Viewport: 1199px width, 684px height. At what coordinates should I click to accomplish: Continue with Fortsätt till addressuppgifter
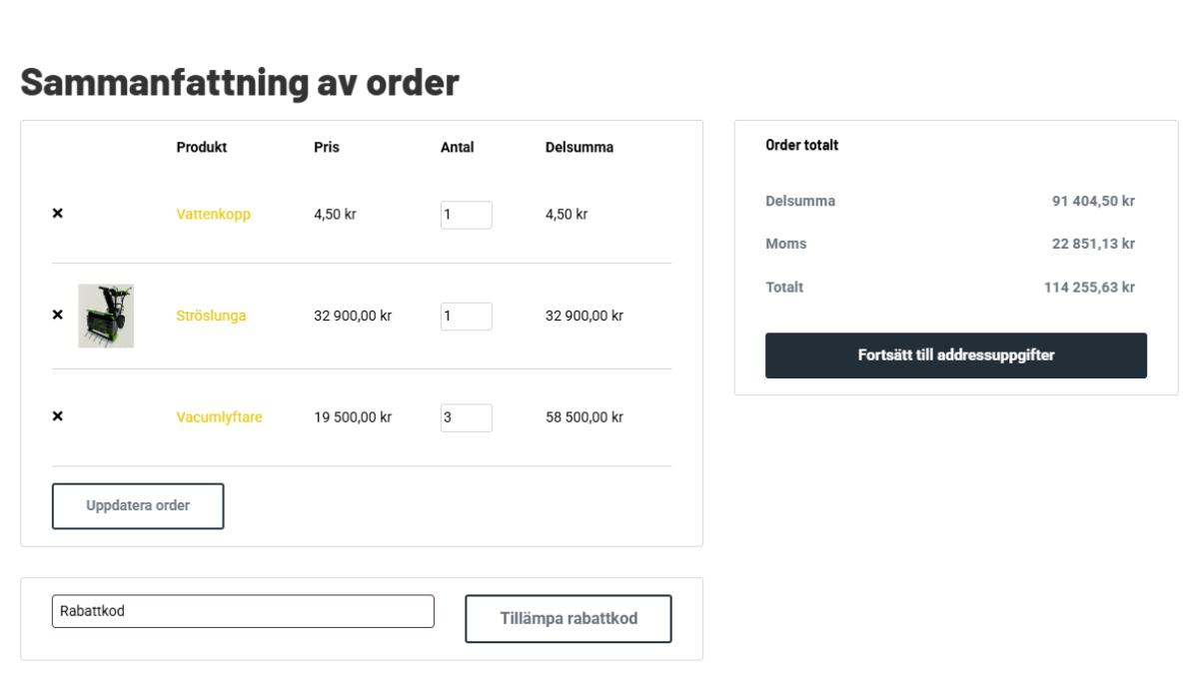[955, 355]
